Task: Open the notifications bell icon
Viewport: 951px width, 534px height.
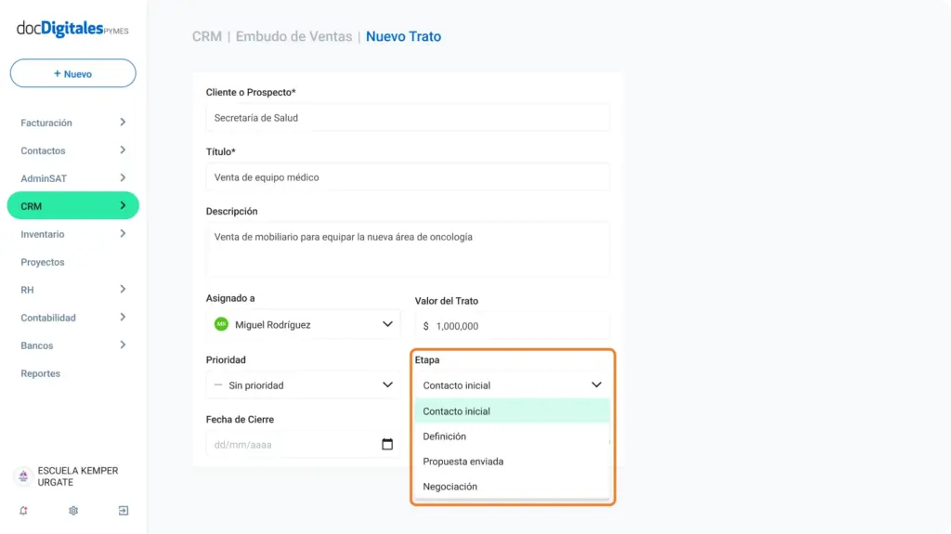Action: pos(23,511)
